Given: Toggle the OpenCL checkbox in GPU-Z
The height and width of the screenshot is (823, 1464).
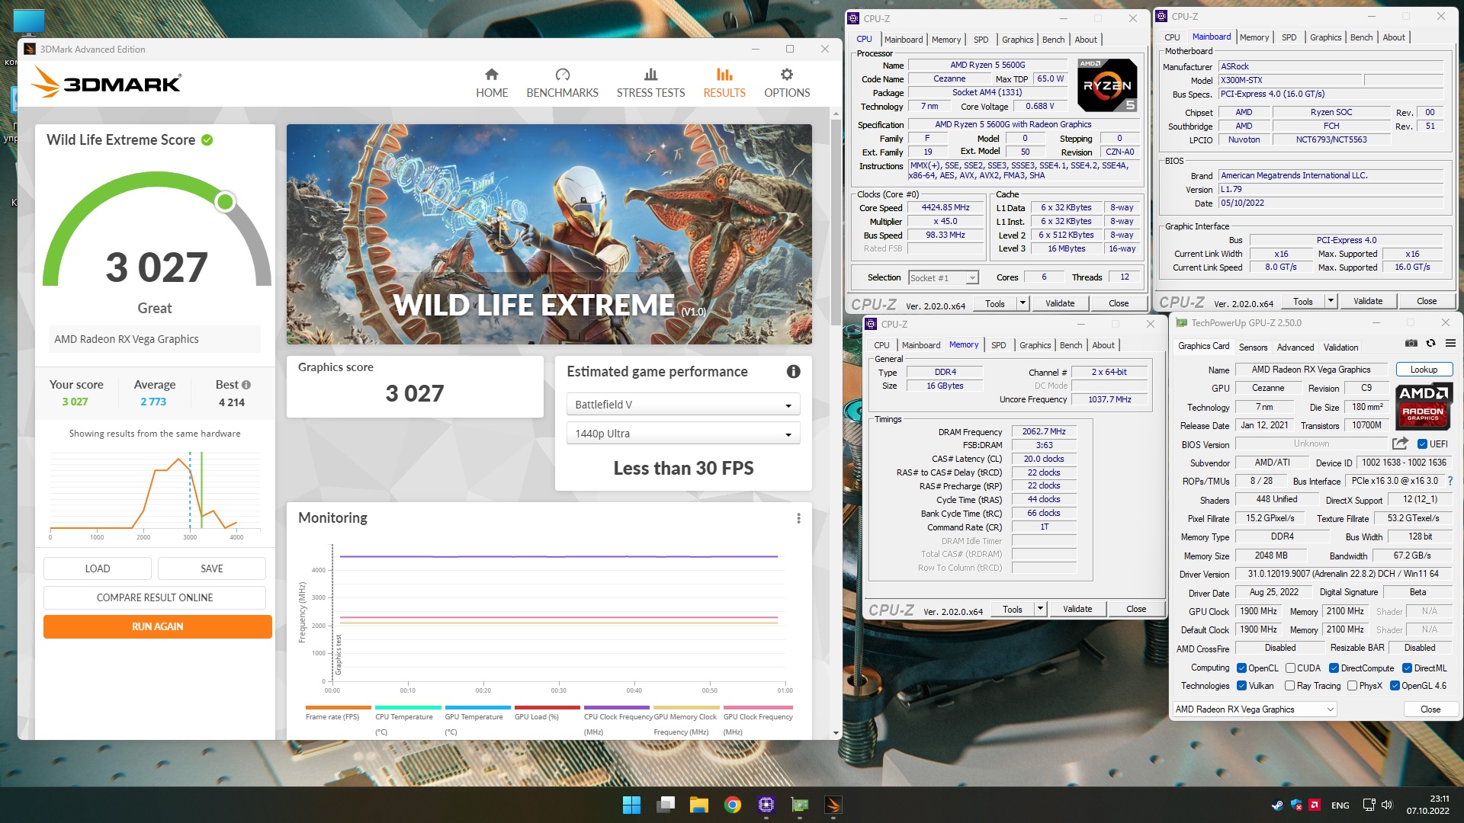Looking at the screenshot, I should pyautogui.click(x=1241, y=668).
